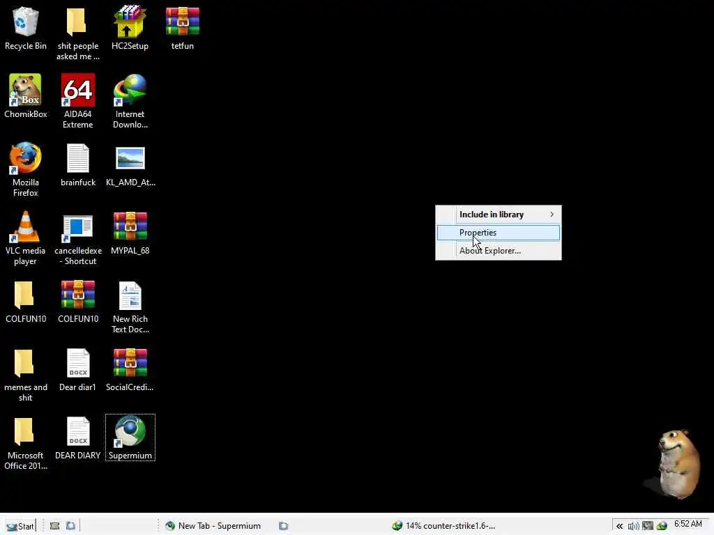Select the Supermium browser shortcut
The width and height of the screenshot is (714, 535).
tap(130, 437)
